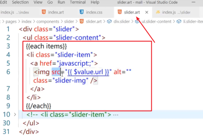This screenshot has width=203, height=136.
Task: Click the highlighted src attribute
Action: [56, 72]
